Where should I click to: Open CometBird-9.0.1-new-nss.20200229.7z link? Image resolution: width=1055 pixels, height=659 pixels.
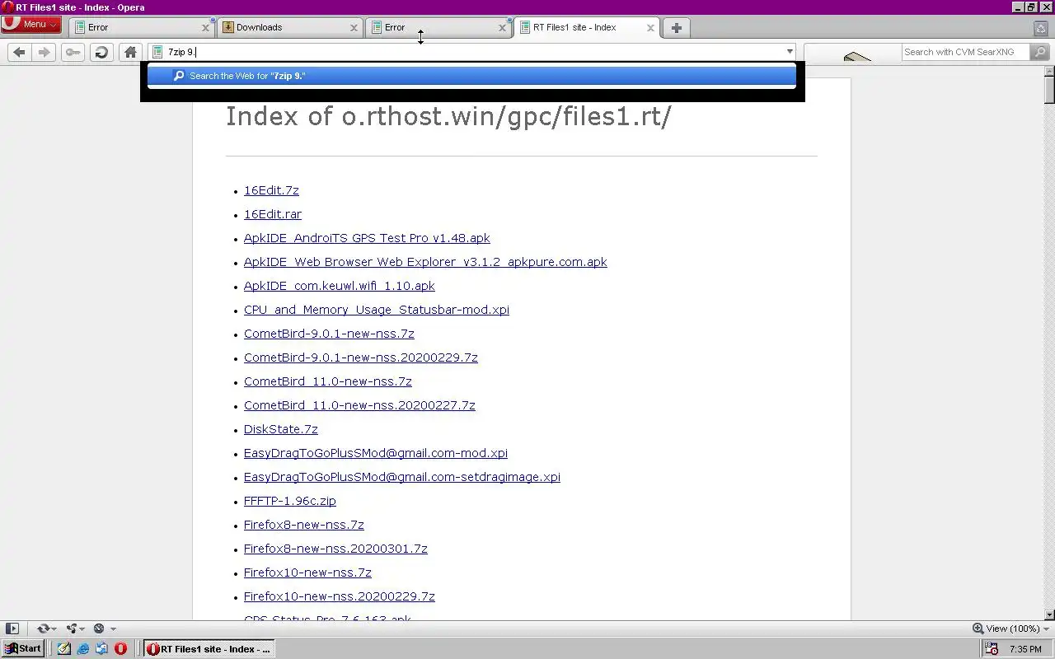(x=361, y=358)
